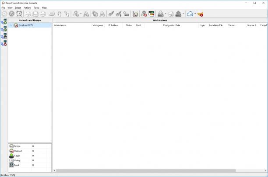Open dropdown arrow left of scissors icon
The width and height of the screenshot is (268, 177).
tap(81, 14)
